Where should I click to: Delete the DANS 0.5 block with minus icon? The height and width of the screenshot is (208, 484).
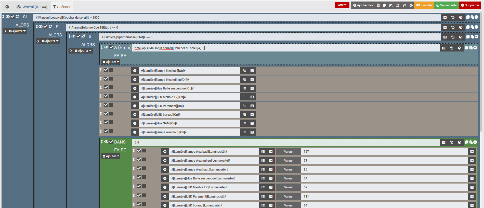[x=475, y=142]
